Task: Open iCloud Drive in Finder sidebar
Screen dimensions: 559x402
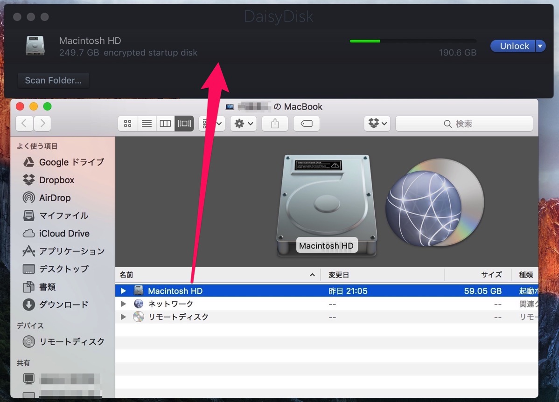Action: tap(56, 234)
